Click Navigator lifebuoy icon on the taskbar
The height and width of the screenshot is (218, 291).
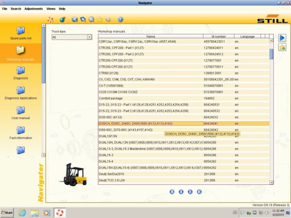pyautogui.click(x=60, y=213)
